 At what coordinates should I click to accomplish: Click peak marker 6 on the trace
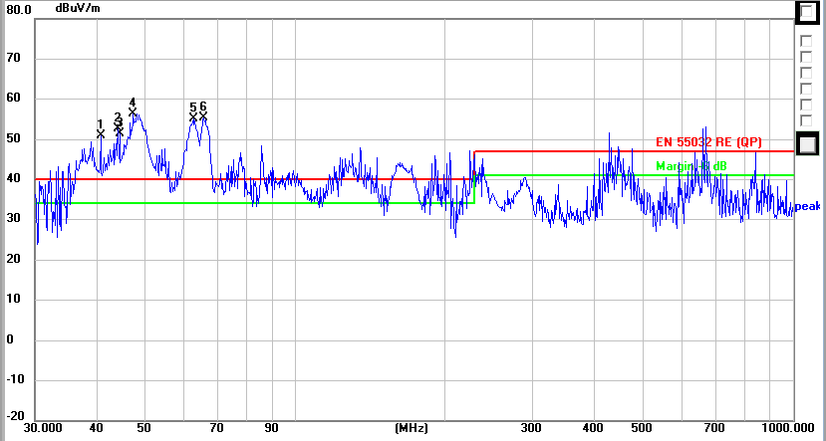(203, 116)
